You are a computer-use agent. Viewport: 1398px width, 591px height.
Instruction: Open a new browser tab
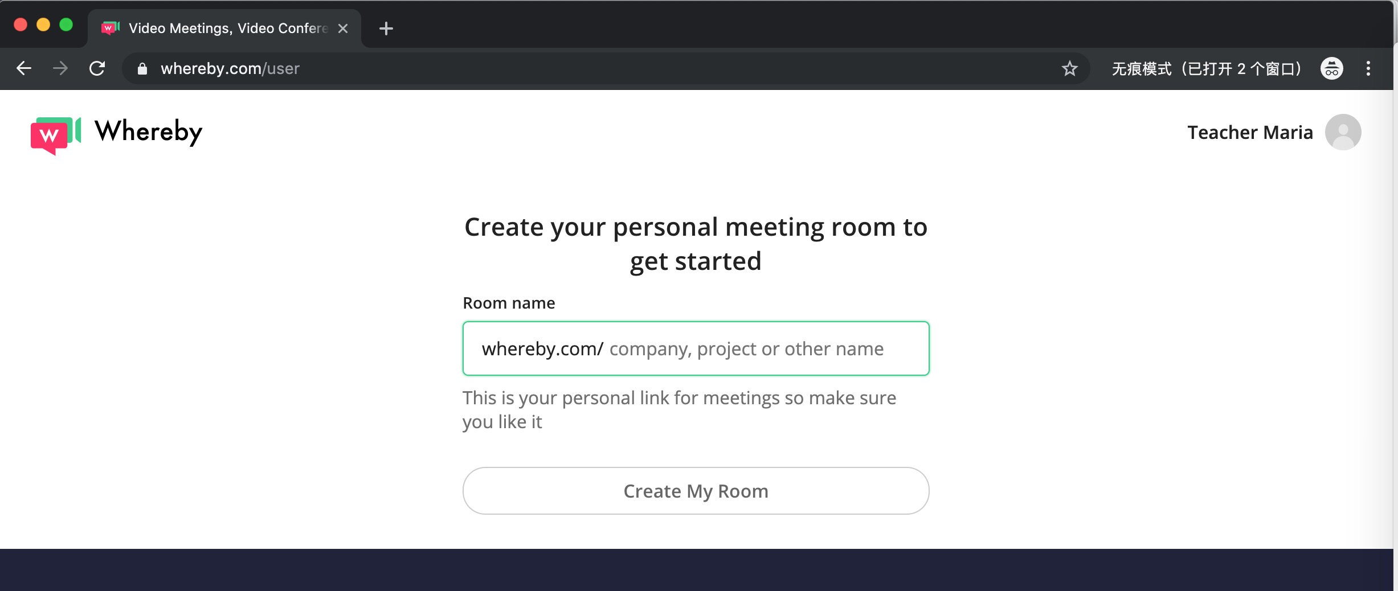pos(386,28)
